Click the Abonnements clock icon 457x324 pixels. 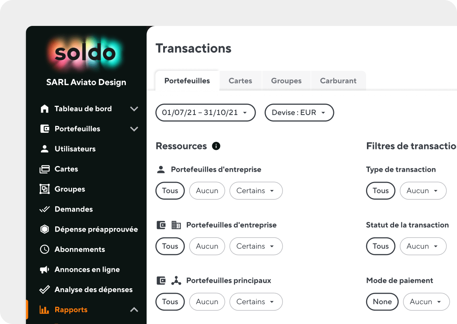point(45,249)
